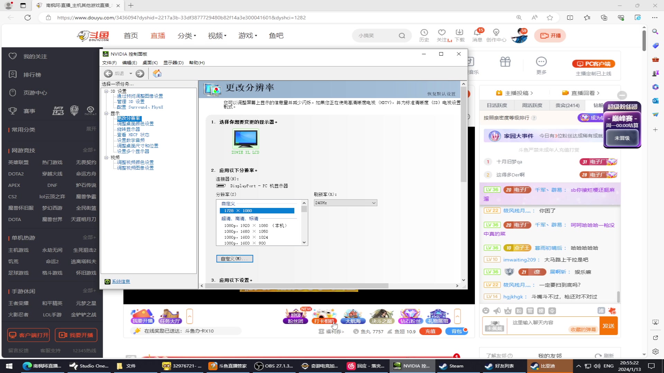Viewport: 664px width, 373px height.
Task: Click resolution list scroll down arrow
Action: coord(304,242)
